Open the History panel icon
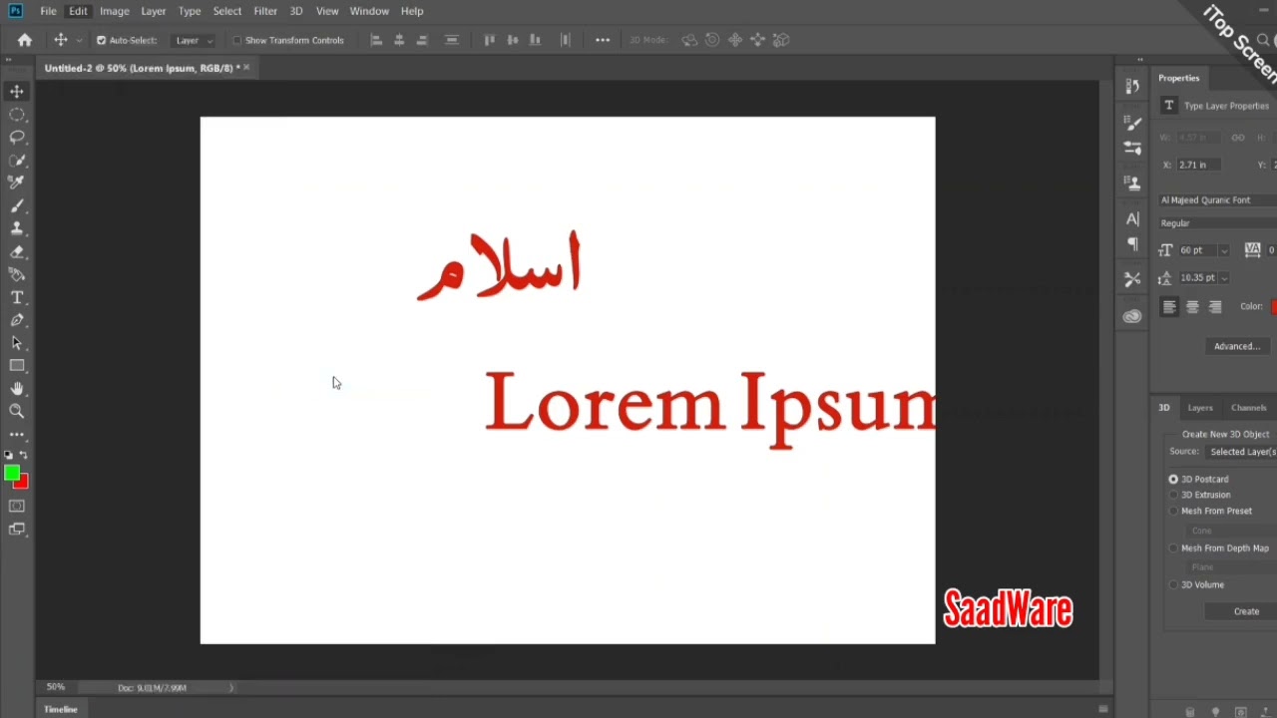The width and height of the screenshot is (1277, 718). [1132, 86]
